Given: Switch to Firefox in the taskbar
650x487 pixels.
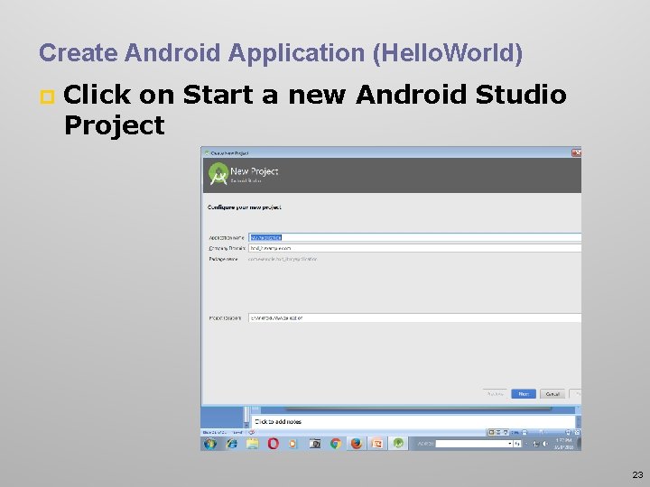Looking at the screenshot, I should (x=356, y=444).
